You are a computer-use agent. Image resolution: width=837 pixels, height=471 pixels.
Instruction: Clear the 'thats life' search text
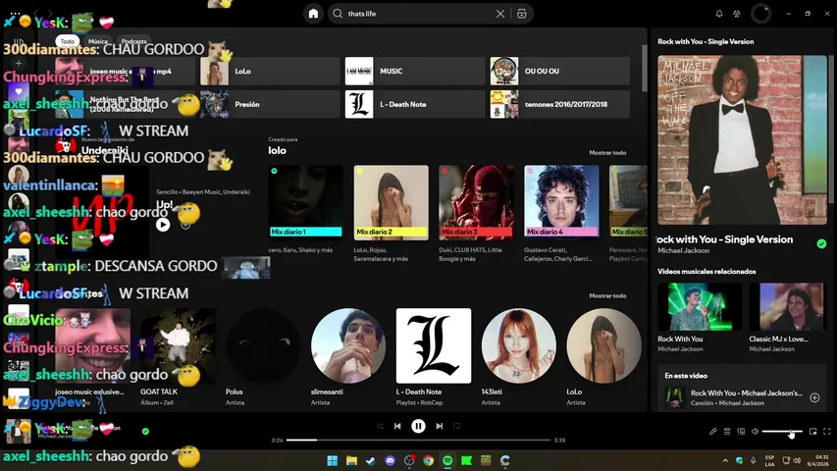pyautogui.click(x=500, y=14)
